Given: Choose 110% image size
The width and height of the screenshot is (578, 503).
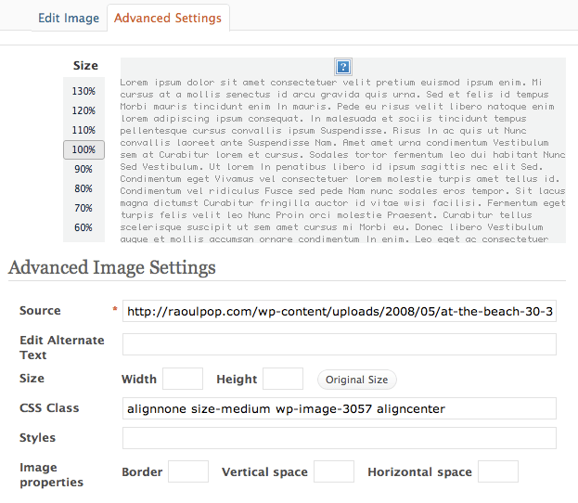Looking at the screenshot, I should pyautogui.click(x=83, y=130).
